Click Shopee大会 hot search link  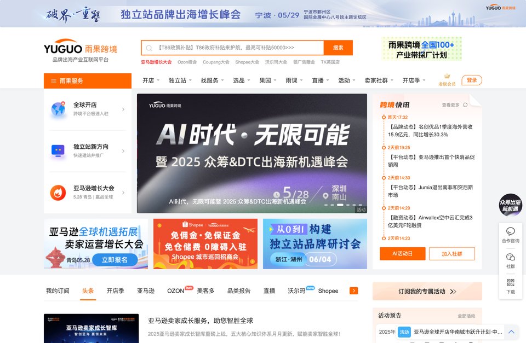coord(247,62)
